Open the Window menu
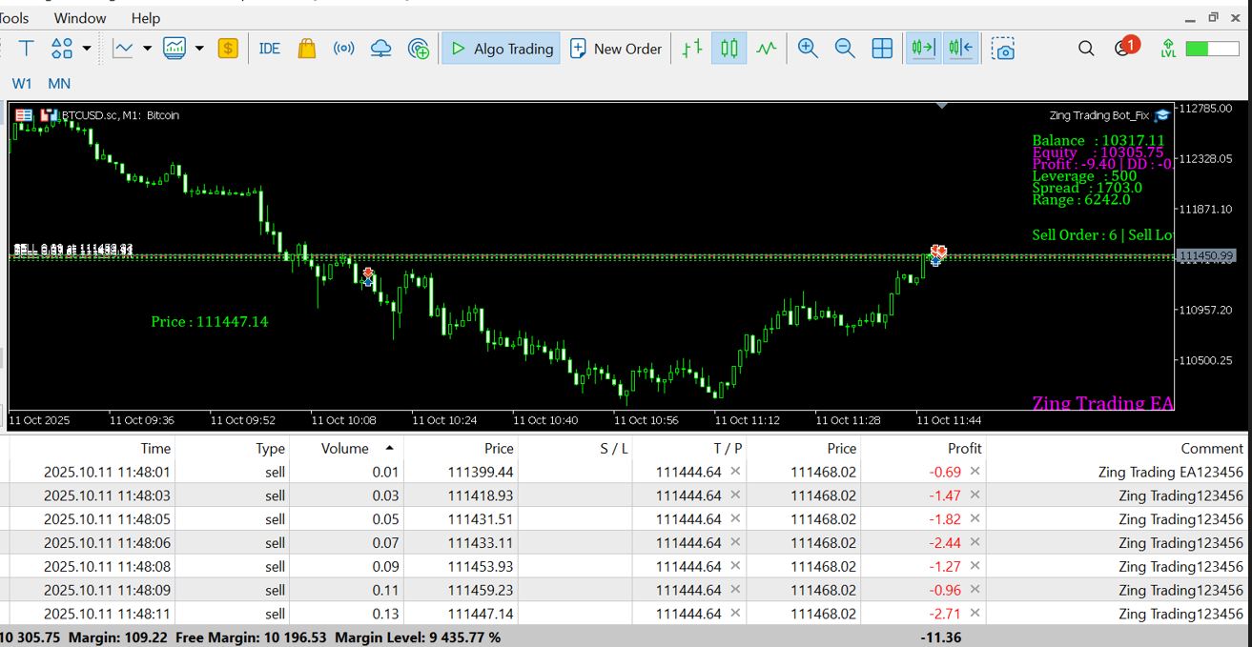1252x647 pixels. (x=80, y=18)
